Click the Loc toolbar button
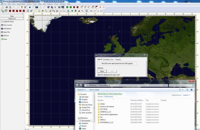The width and height of the screenshot is (200, 130). click(60, 11)
